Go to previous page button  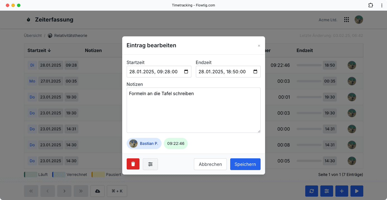point(48,191)
